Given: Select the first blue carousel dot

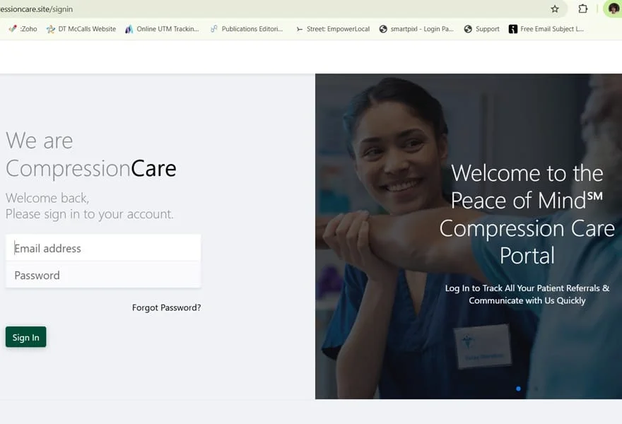Looking at the screenshot, I should [518, 389].
